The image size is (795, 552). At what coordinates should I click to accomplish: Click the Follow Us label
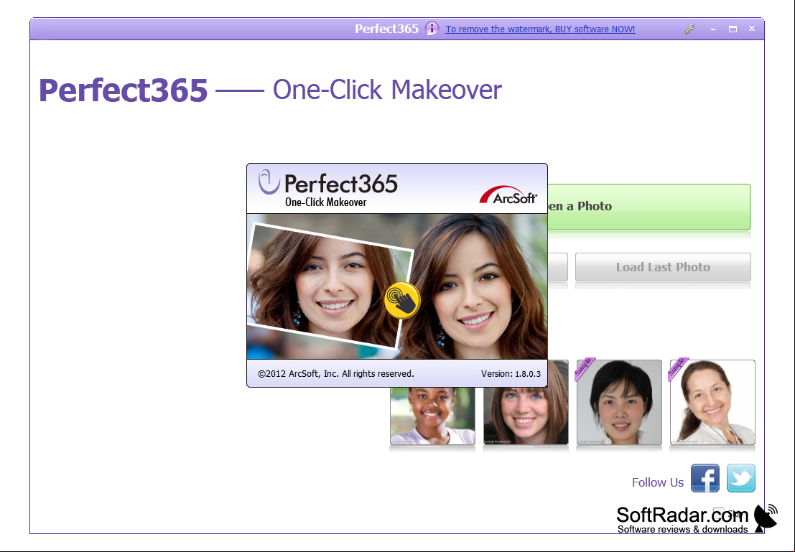[658, 482]
